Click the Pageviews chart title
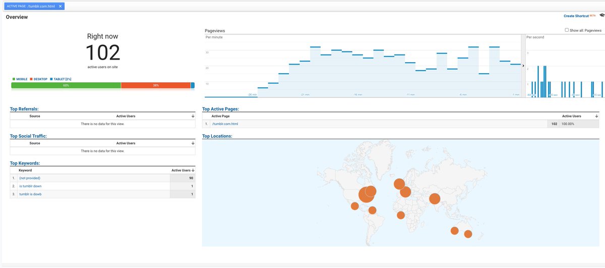 pos(215,31)
